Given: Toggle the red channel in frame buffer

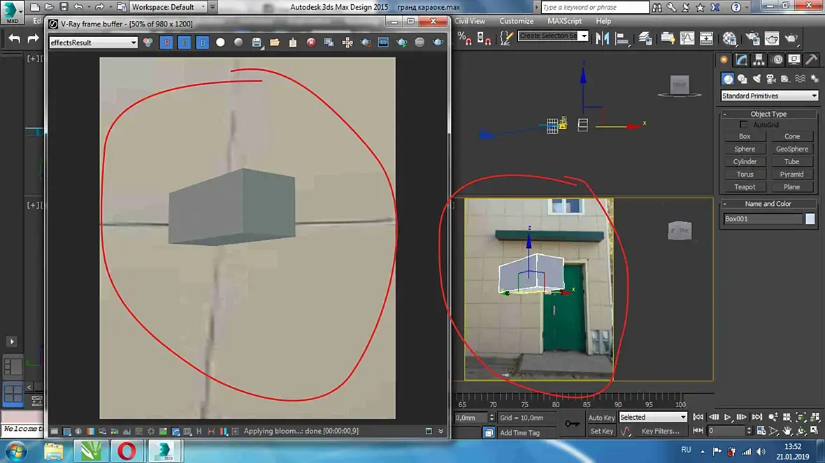Looking at the screenshot, I should click(x=166, y=43).
